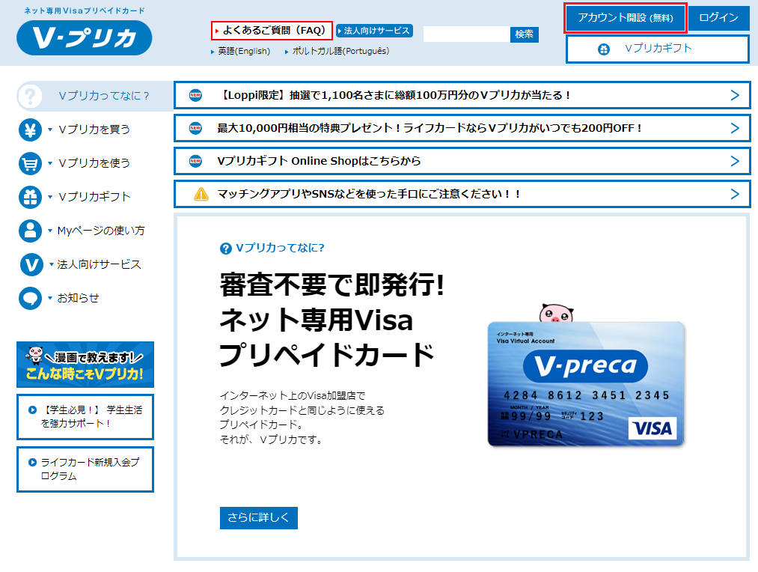Click the Vプリカってなに? heading link in the panel
The width and height of the screenshot is (758, 572).
coord(280,248)
